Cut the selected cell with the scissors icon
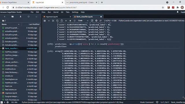This screenshot has width=185, height=104. 53,21
